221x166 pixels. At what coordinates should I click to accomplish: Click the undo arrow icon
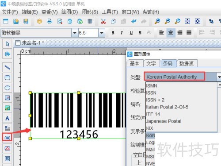click(133, 22)
